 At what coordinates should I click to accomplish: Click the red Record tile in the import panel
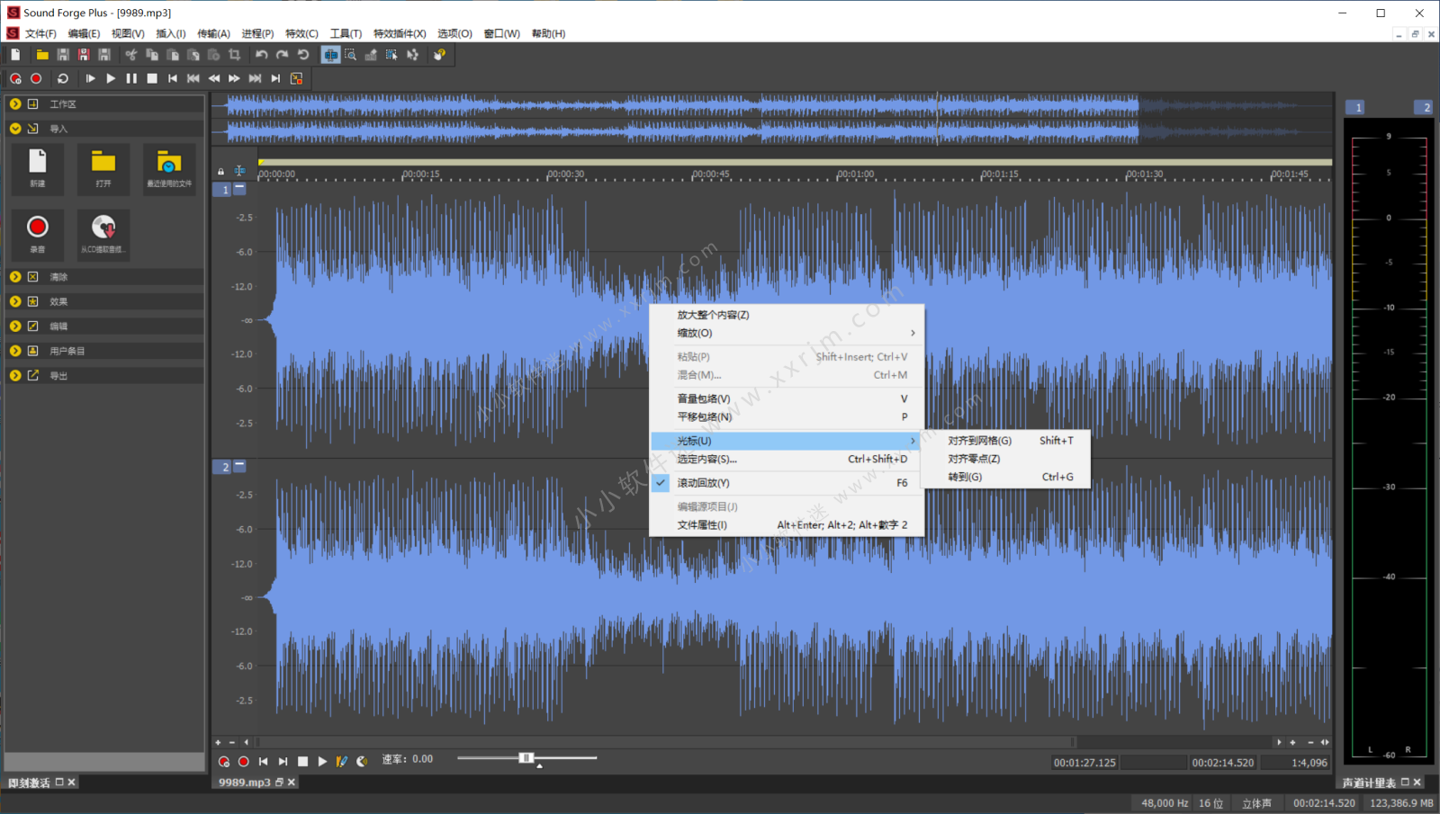(38, 235)
